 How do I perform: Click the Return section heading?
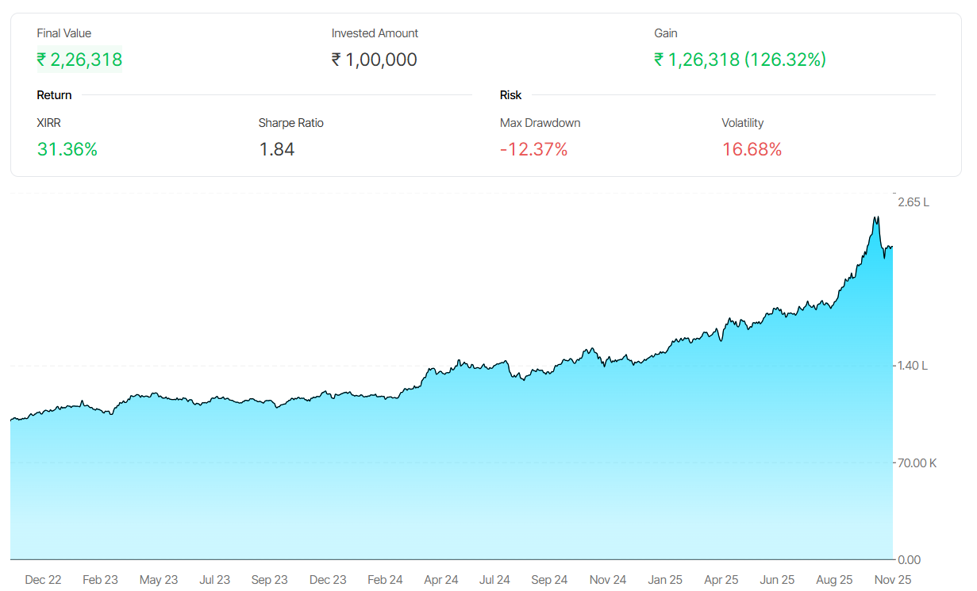[x=54, y=95]
